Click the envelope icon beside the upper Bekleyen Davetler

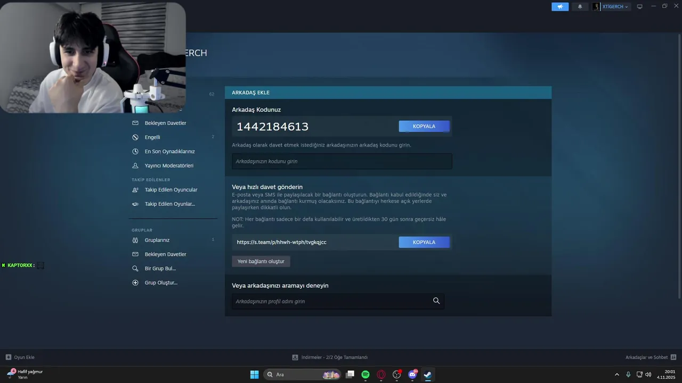tap(135, 123)
